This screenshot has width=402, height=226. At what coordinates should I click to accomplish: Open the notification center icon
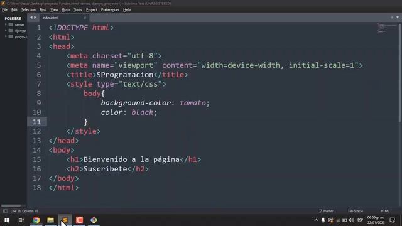pyautogui.click(x=392, y=220)
